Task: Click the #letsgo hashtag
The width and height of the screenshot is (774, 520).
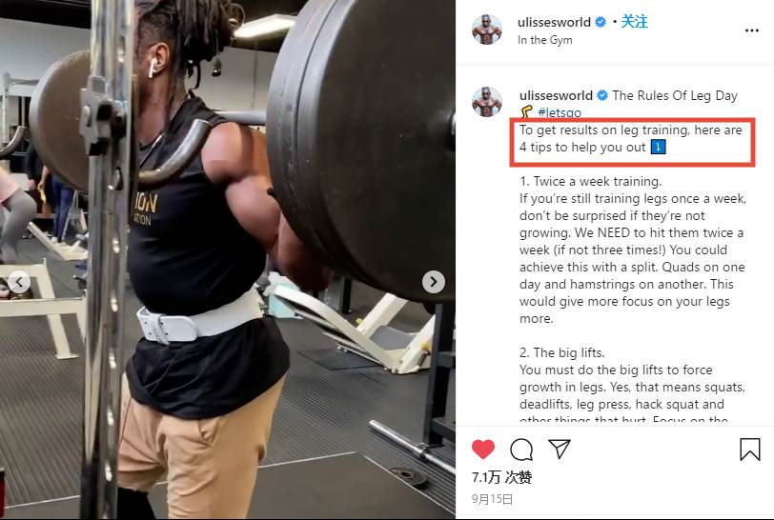Action: (560, 112)
